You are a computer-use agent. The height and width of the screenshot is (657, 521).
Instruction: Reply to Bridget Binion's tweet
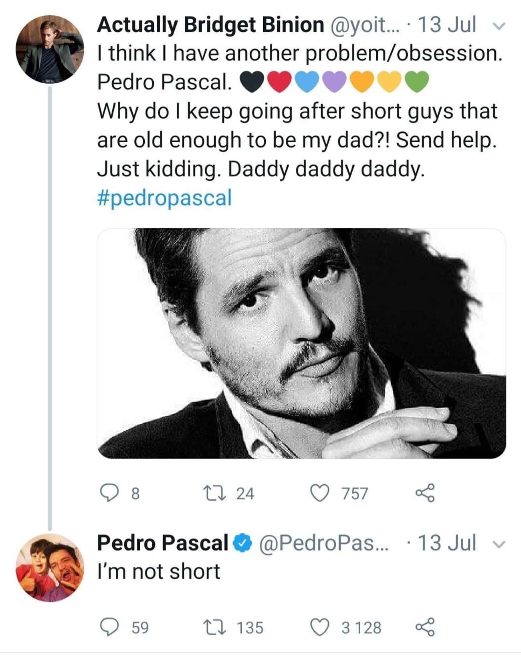coord(108,493)
